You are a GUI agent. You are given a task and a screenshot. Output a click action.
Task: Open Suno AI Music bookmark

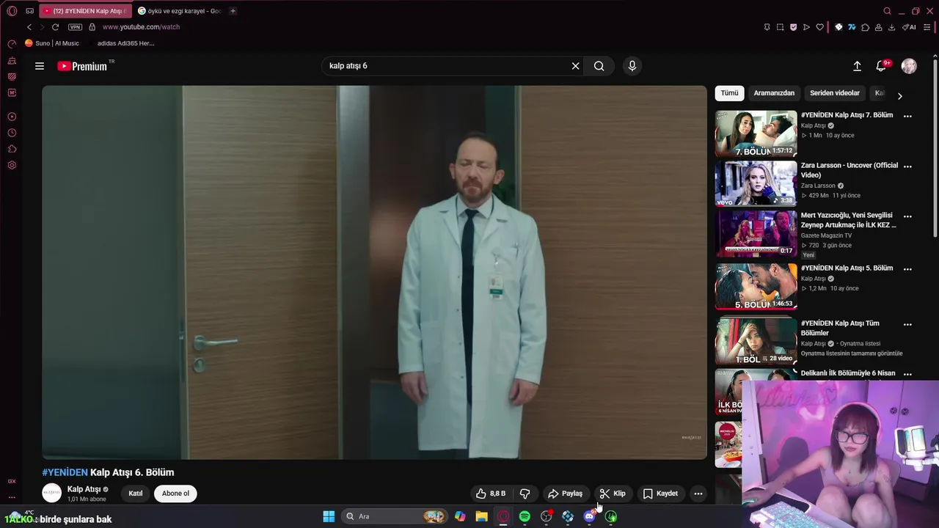click(x=52, y=43)
